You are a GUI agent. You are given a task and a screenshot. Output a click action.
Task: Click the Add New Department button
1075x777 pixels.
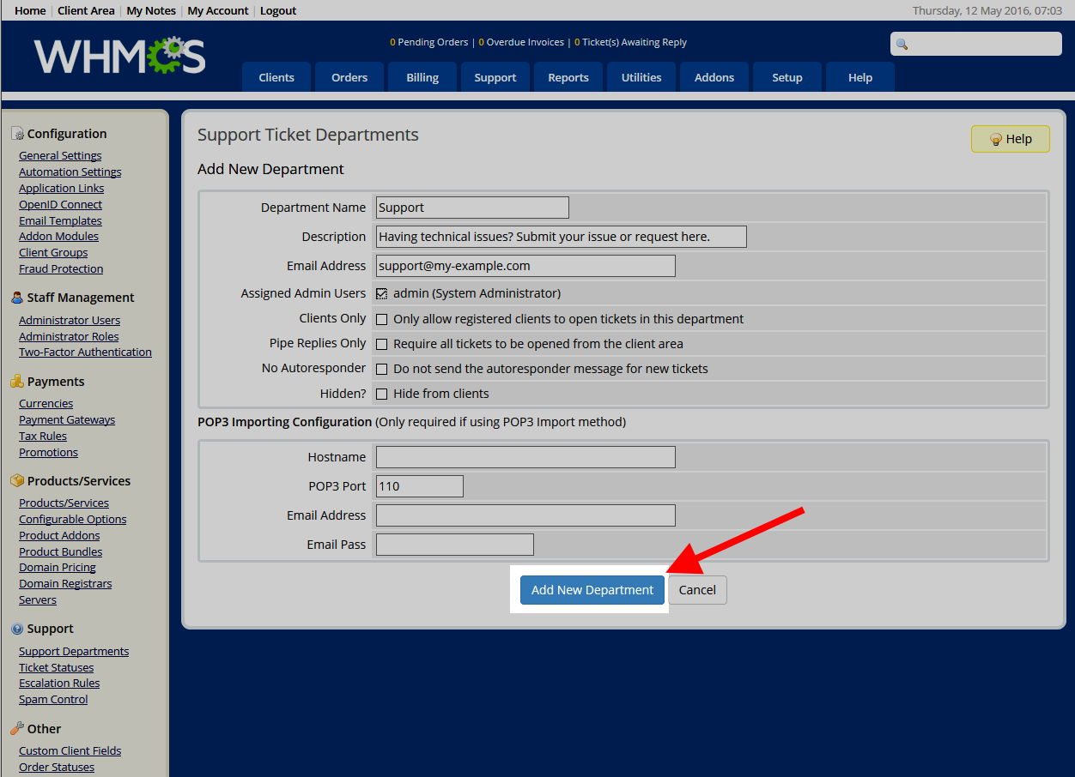(592, 590)
